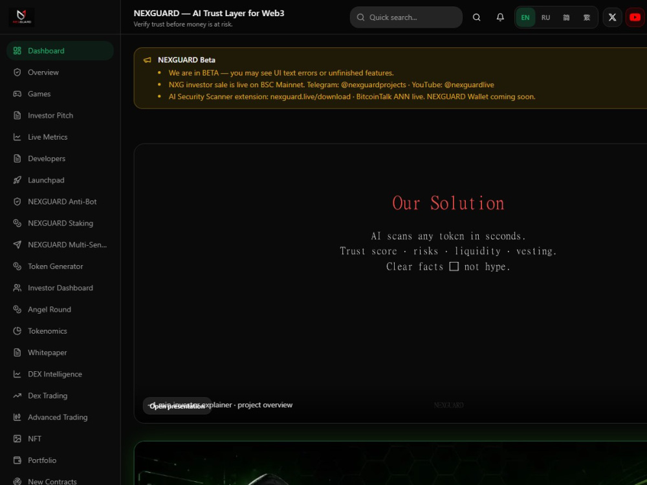Click header title NEXGUARD — AI Trust Layer

(x=209, y=13)
